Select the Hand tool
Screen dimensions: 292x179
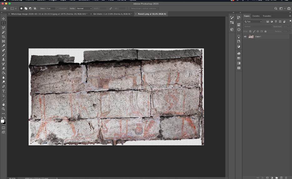point(3,105)
